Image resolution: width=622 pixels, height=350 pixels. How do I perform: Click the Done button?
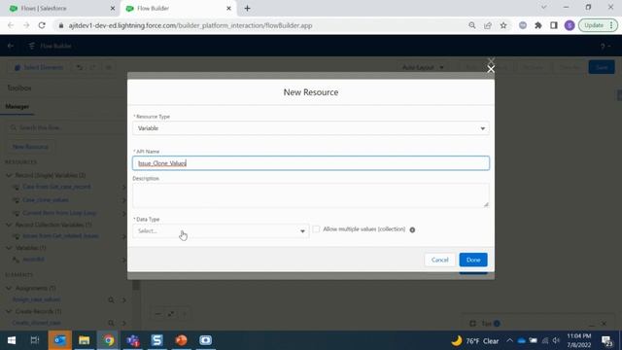point(473,260)
